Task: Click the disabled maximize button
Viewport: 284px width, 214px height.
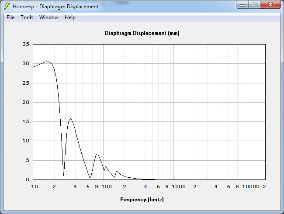Action: pyautogui.click(x=254, y=5)
